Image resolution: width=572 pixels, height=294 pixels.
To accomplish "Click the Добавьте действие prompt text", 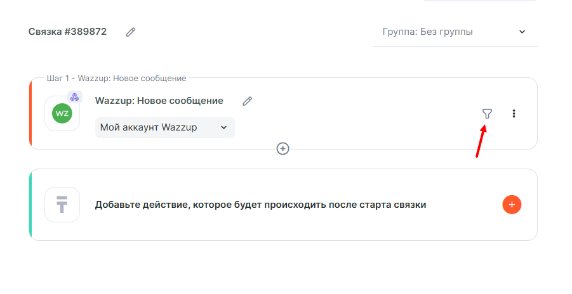I will (260, 205).
